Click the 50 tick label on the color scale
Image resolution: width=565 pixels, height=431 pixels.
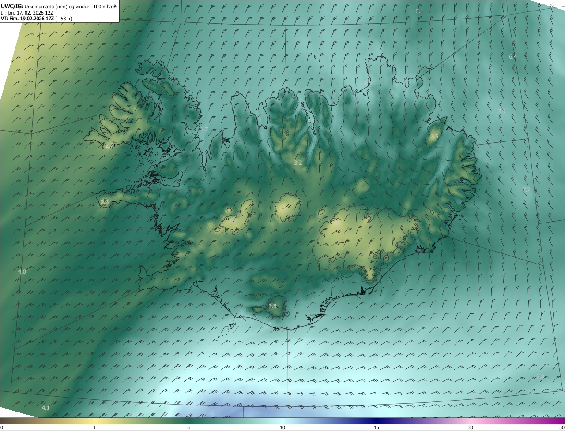[x=561, y=427]
